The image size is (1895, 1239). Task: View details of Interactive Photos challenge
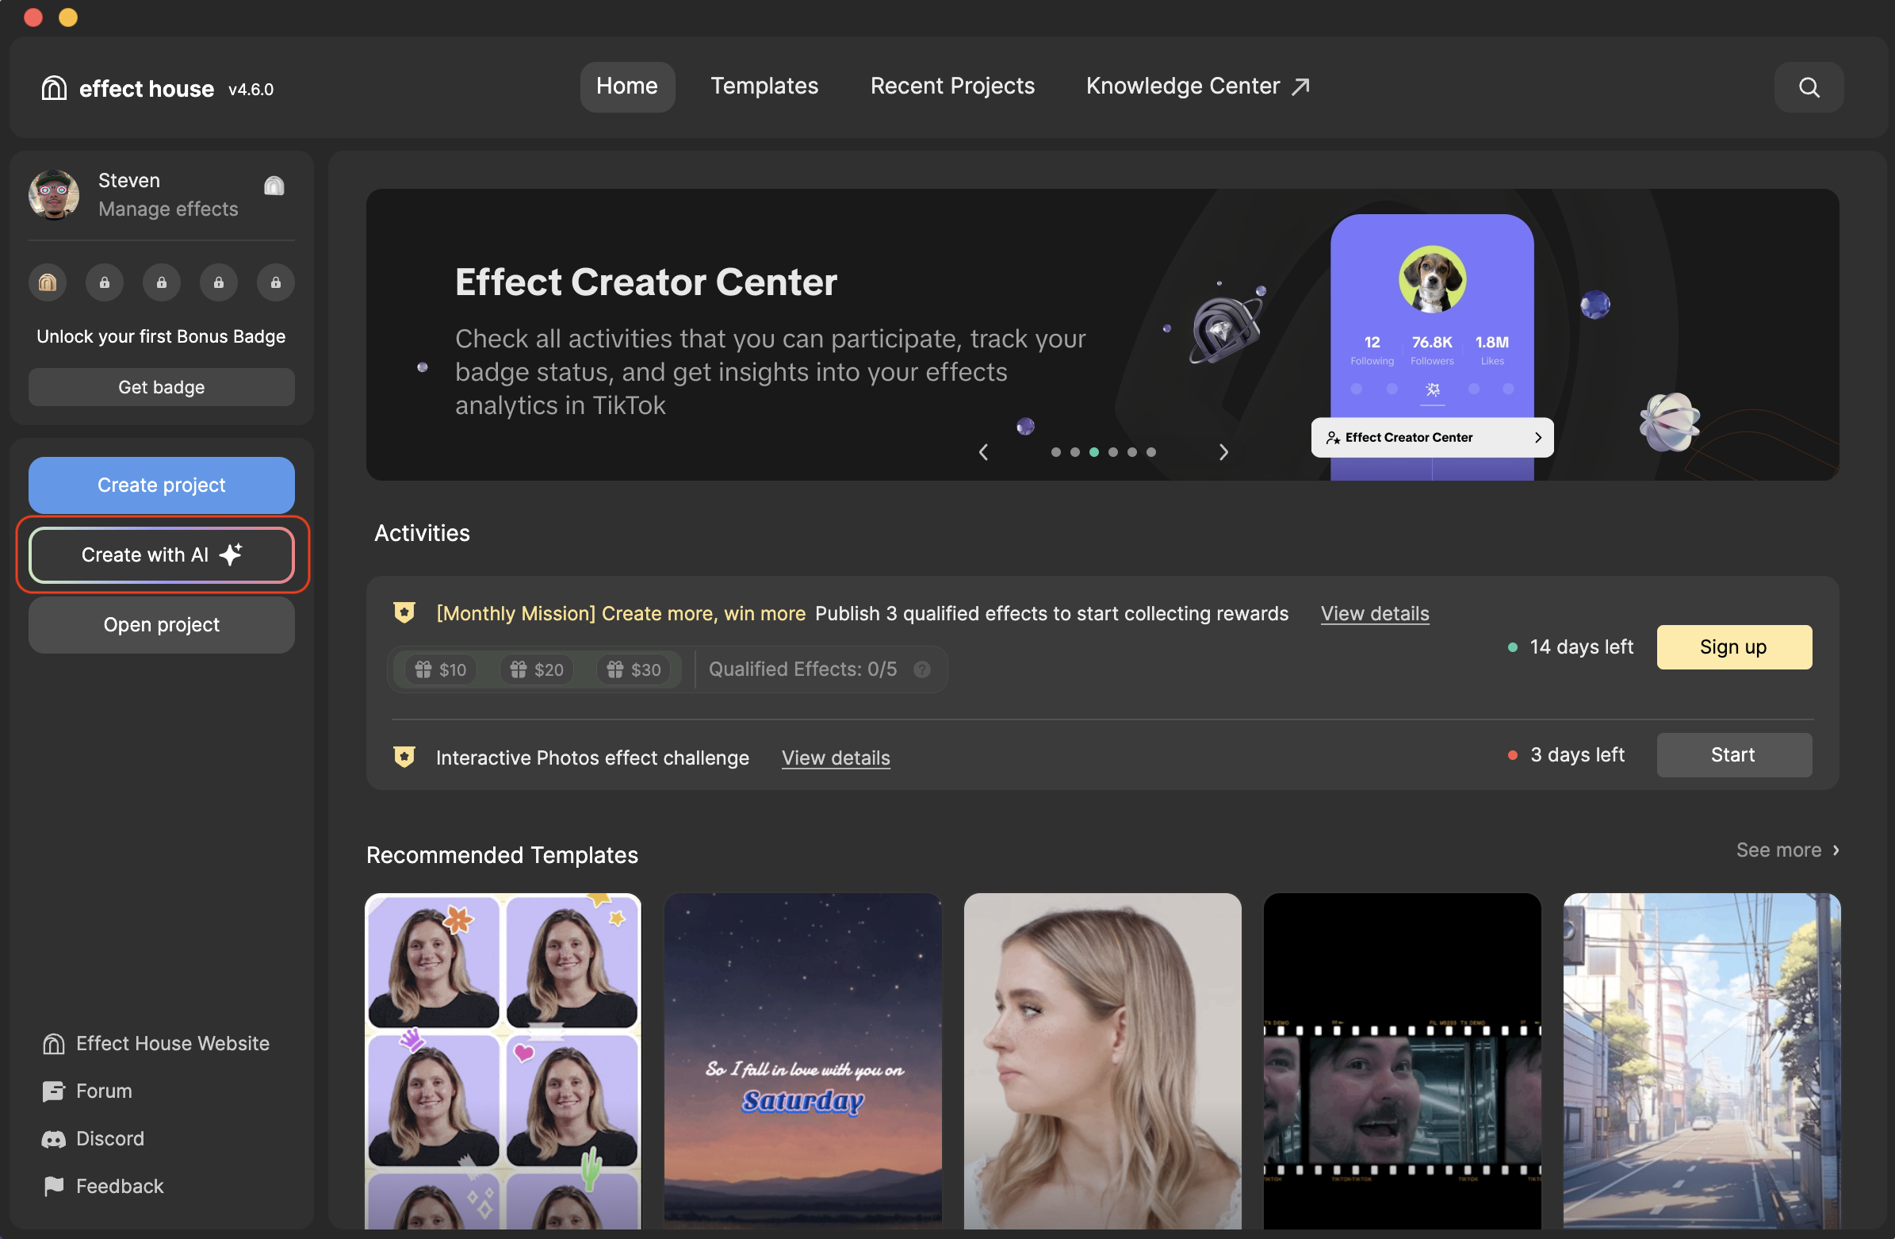point(835,758)
